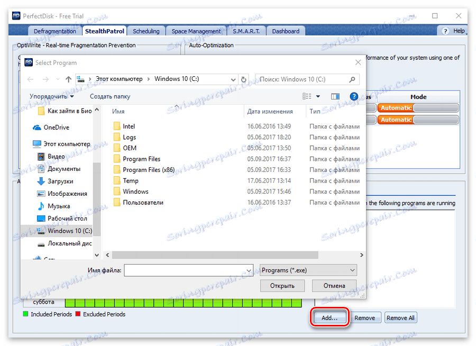Viewport: 476px width, 346px height.
Task: Click the search magnifier icon
Action: point(352,79)
